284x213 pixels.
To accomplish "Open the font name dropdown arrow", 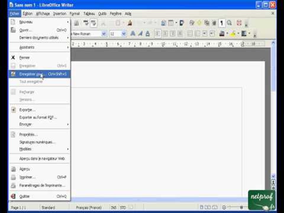I will tap(104, 34).
